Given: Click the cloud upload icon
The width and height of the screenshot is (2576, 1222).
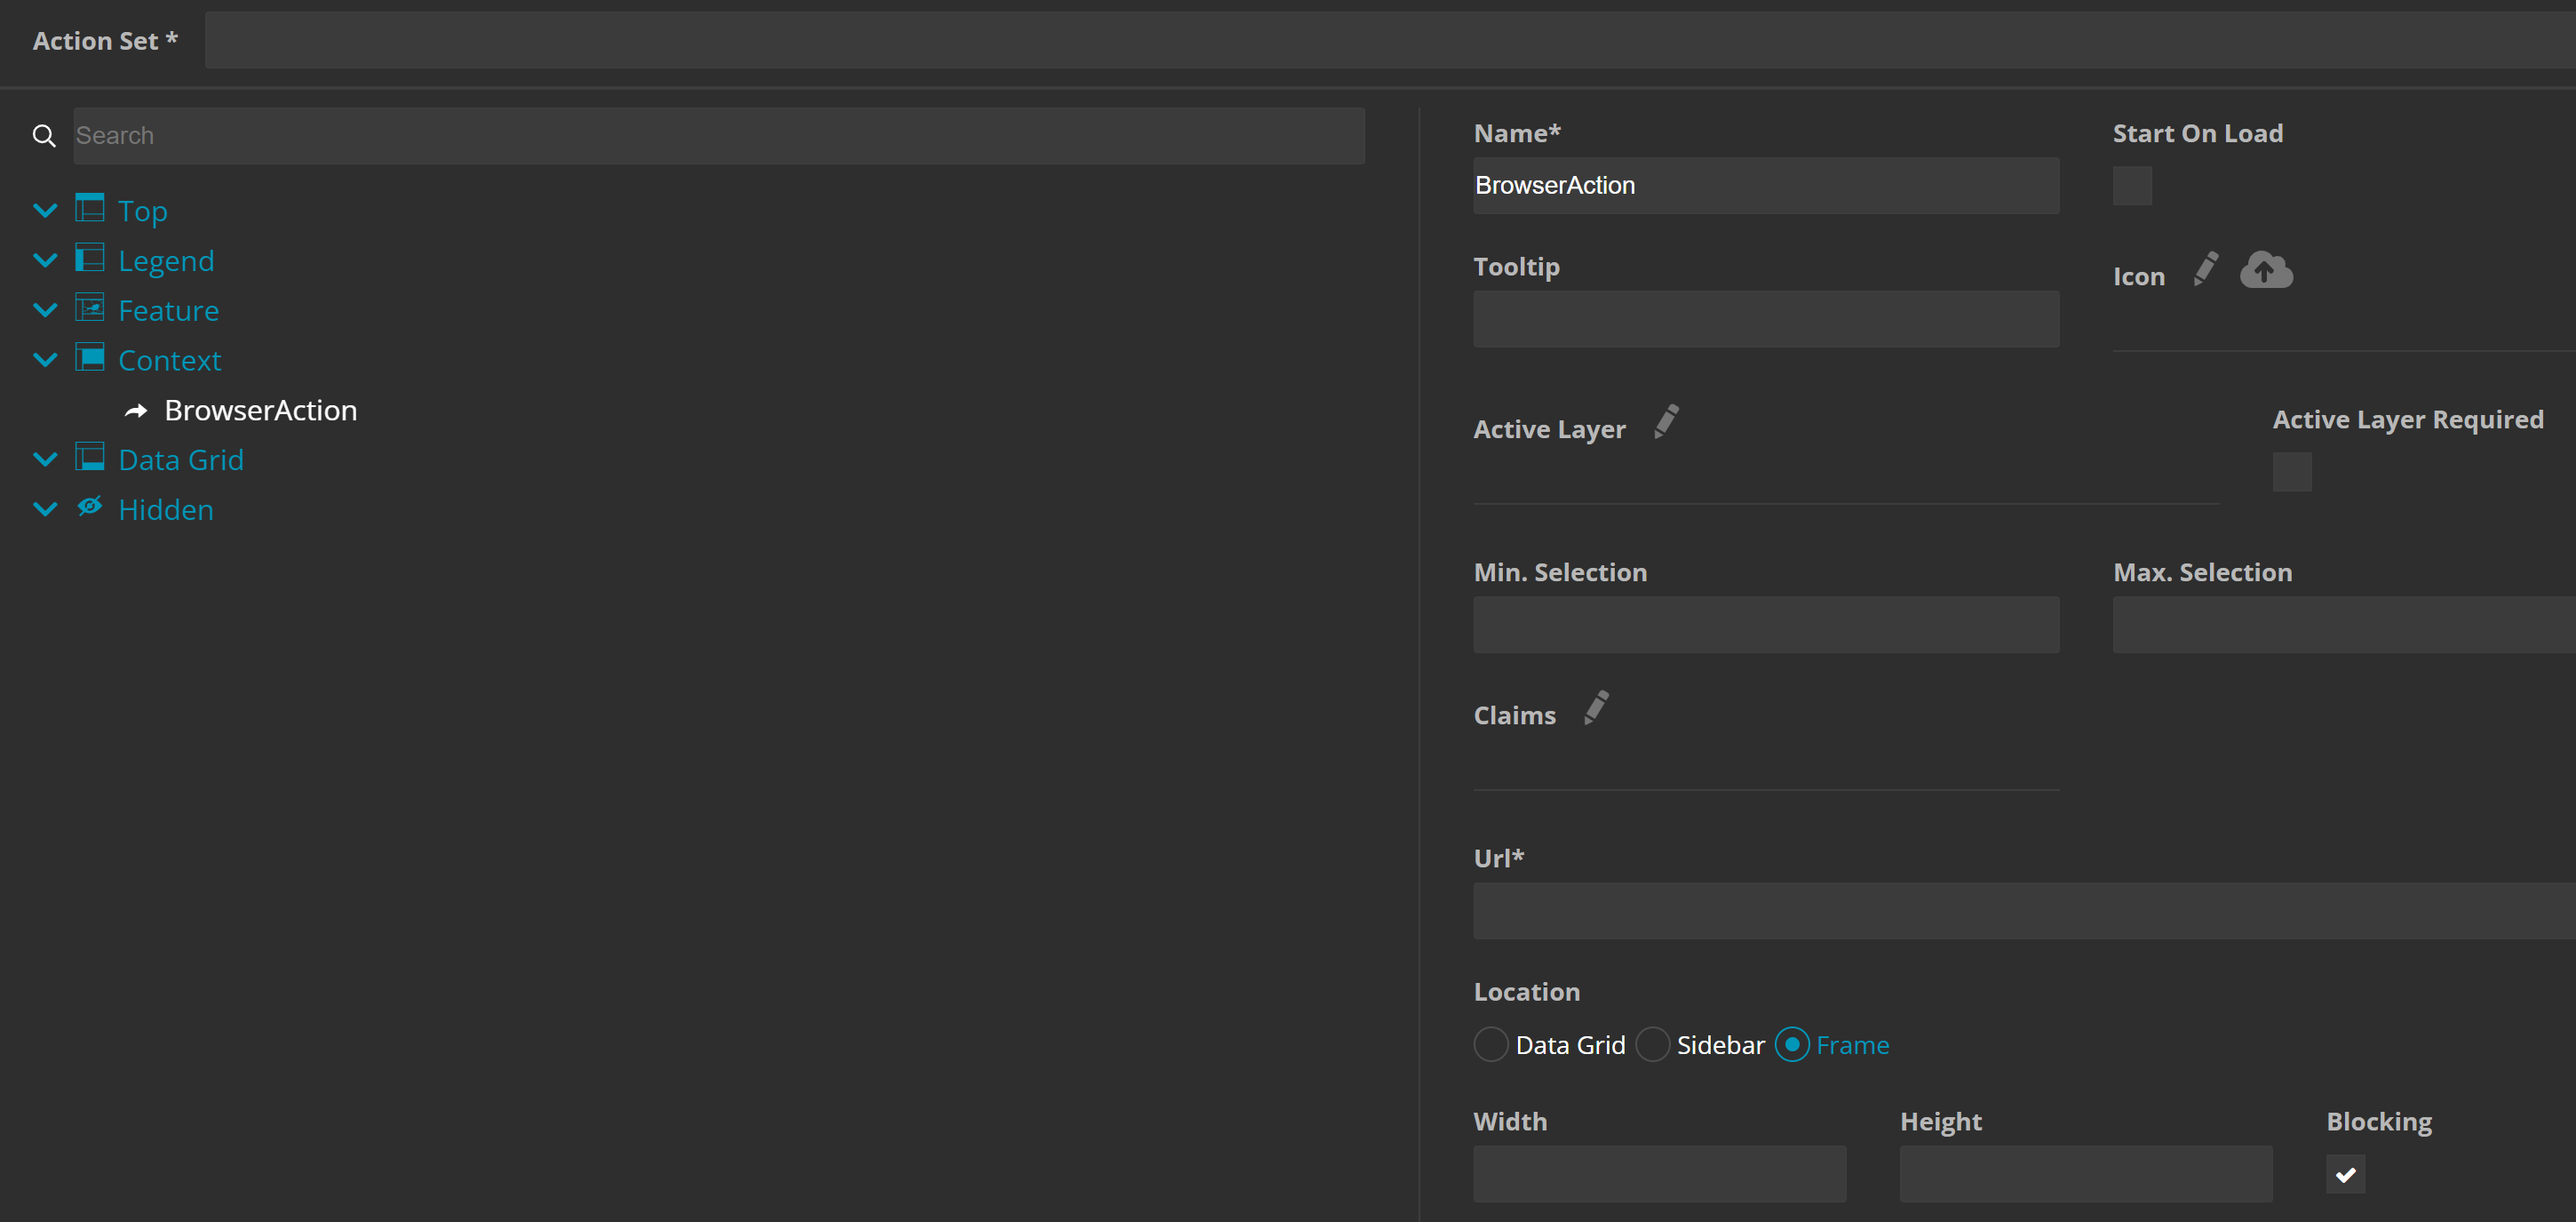Looking at the screenshot, I should [x=2265, y=270].
